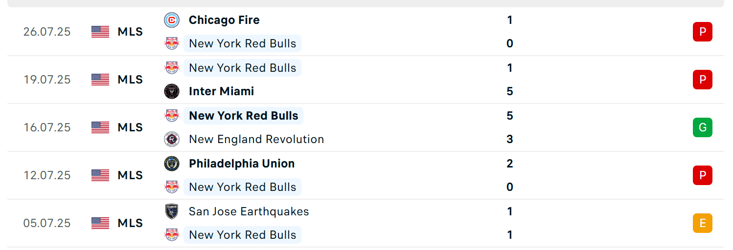Click the US flag on the 05.07.25 row
733x250 pixels.
100,223
